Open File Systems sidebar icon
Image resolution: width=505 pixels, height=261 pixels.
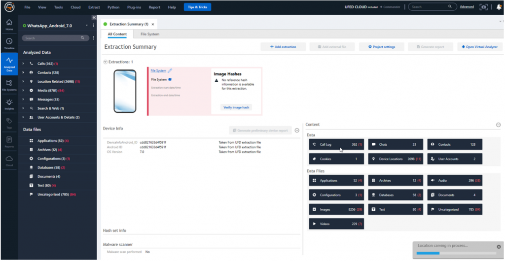pos(9,85)
